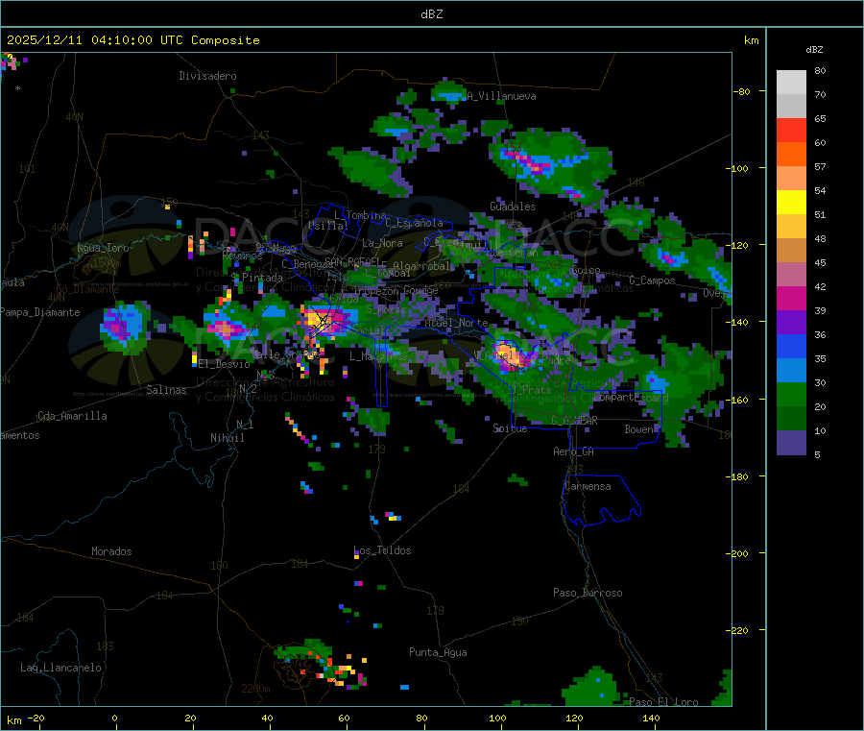Select the Agua_Toro label on the map
The width and height of the screenshot is (864, 731).
pos(103,249)
